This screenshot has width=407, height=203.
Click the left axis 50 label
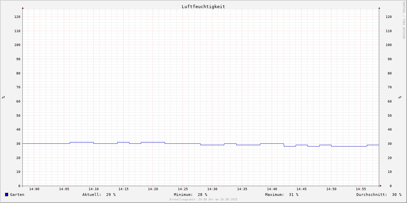pyautogui.click(x=18, y=115)
